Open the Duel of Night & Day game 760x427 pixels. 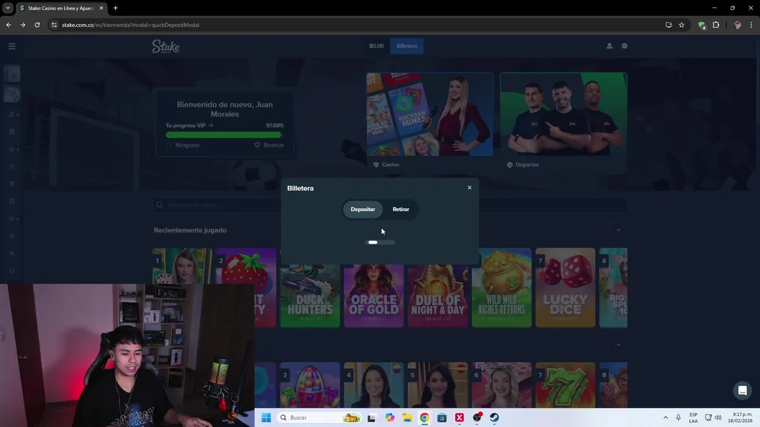point(438,288)
